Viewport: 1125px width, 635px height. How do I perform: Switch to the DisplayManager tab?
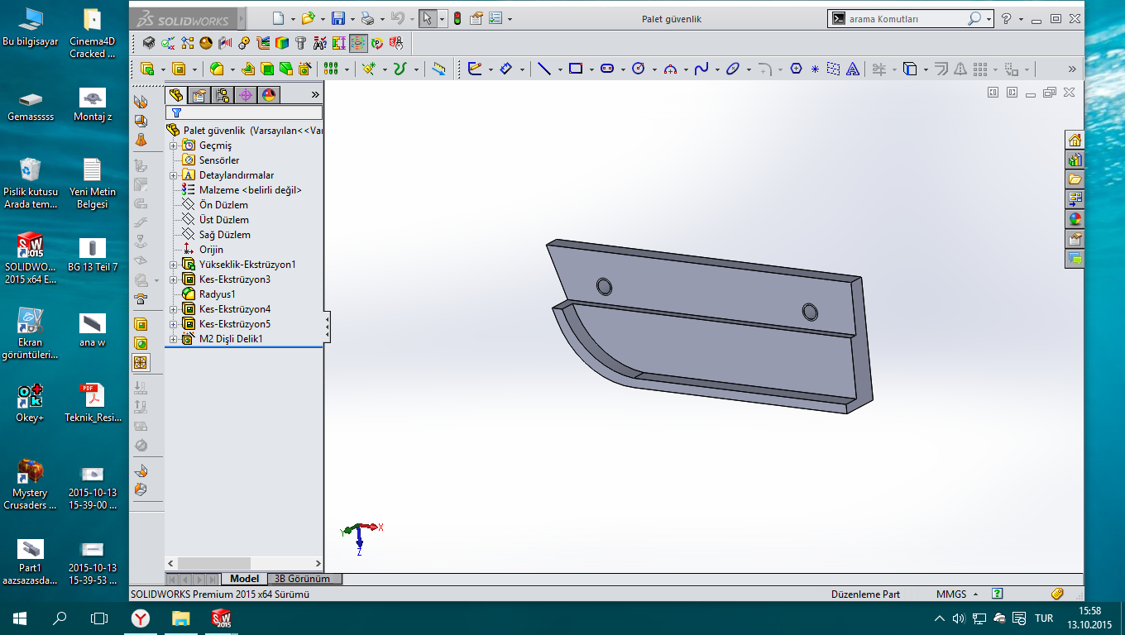[x=269, y=95]
